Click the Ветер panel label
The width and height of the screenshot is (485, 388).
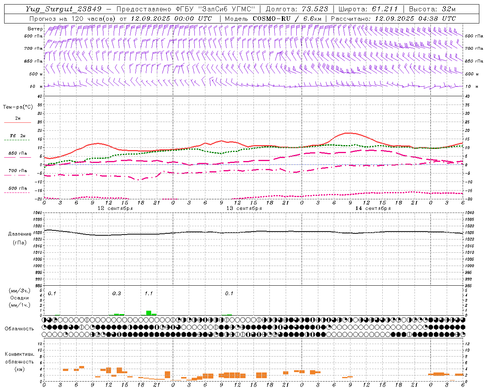[x=35, y=29]
